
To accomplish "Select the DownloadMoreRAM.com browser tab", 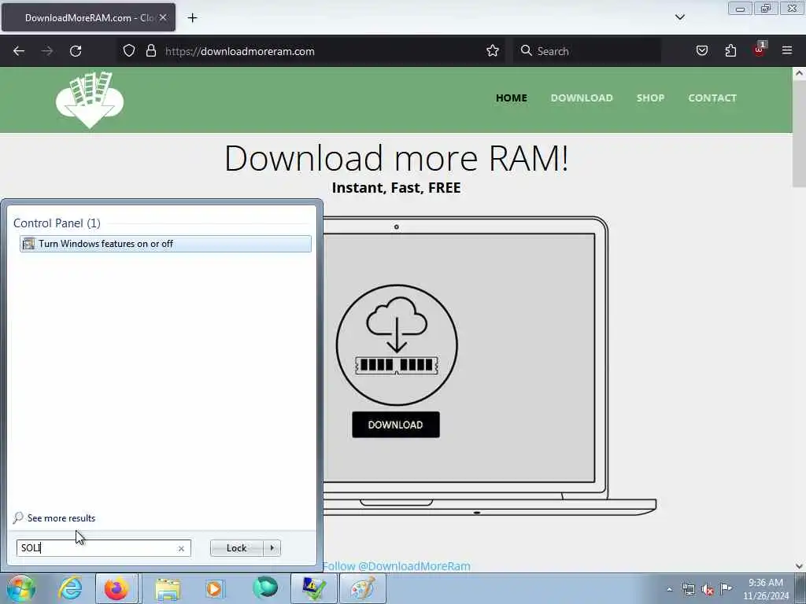I will click(88, 17).
